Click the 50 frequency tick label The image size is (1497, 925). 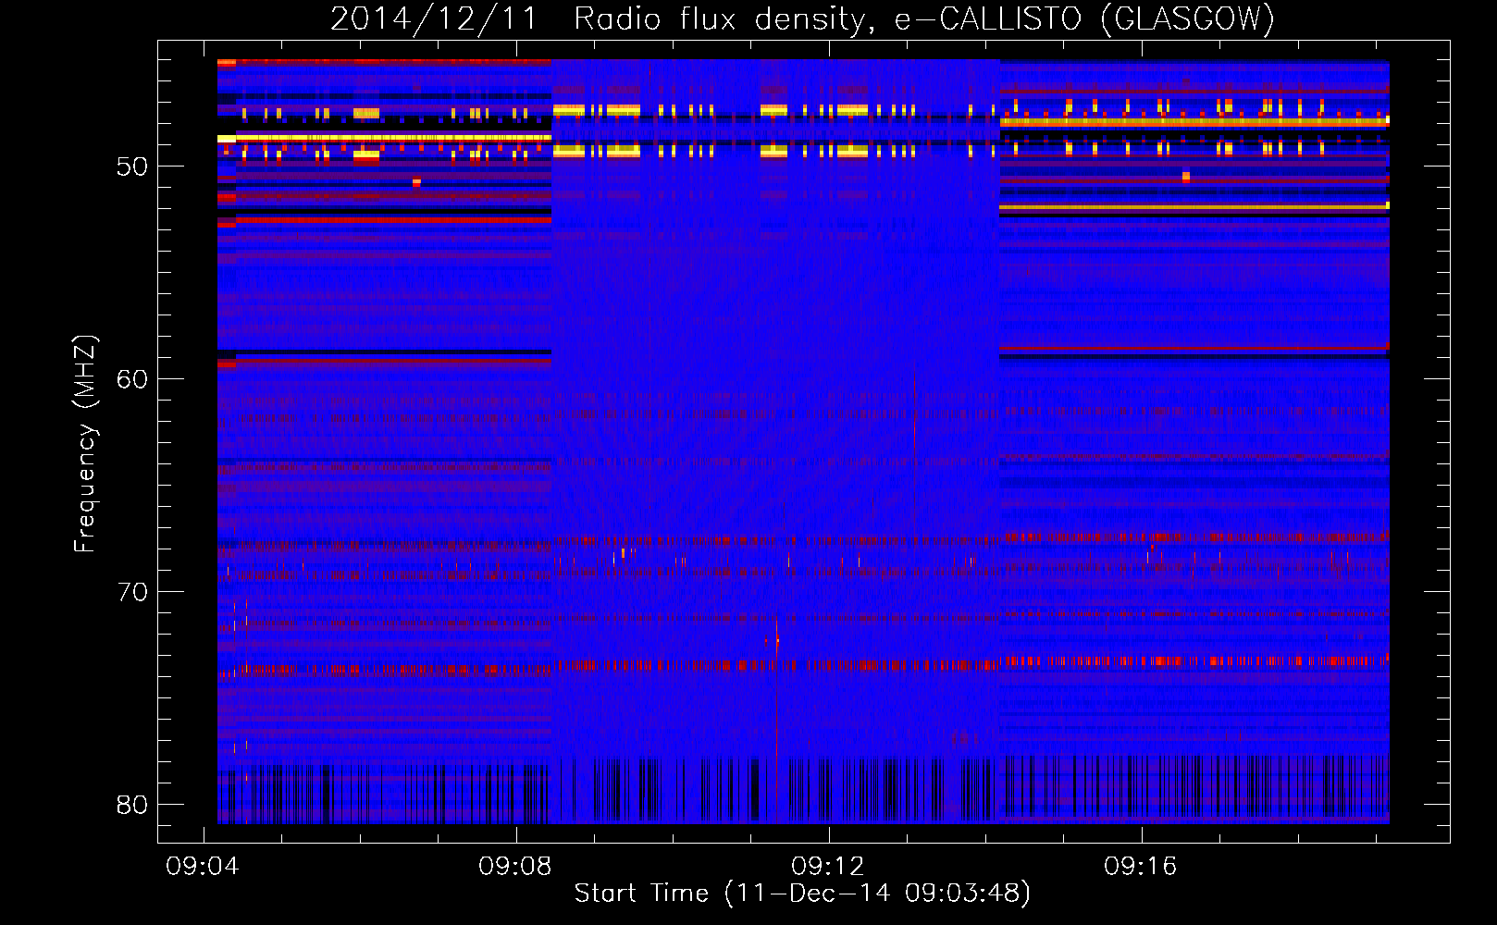(132, 167)
